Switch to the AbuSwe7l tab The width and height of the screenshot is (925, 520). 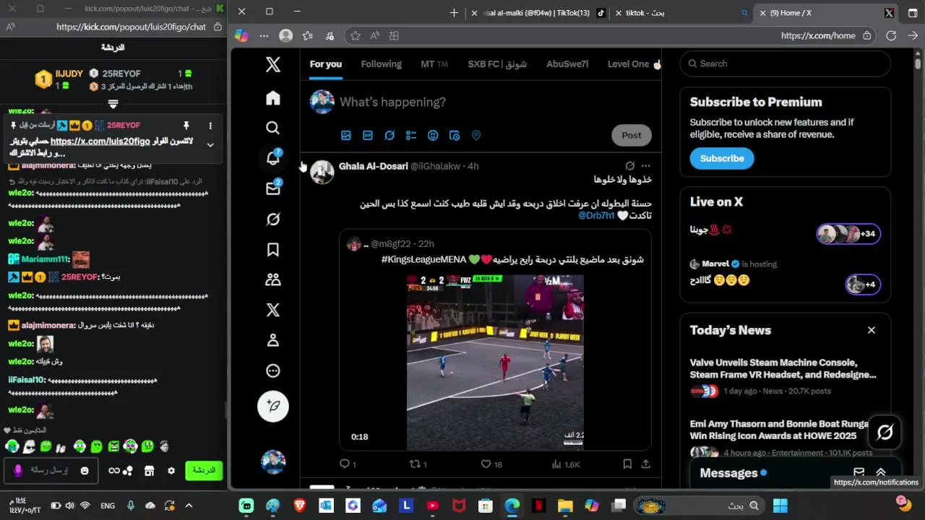tap(567, 64)
